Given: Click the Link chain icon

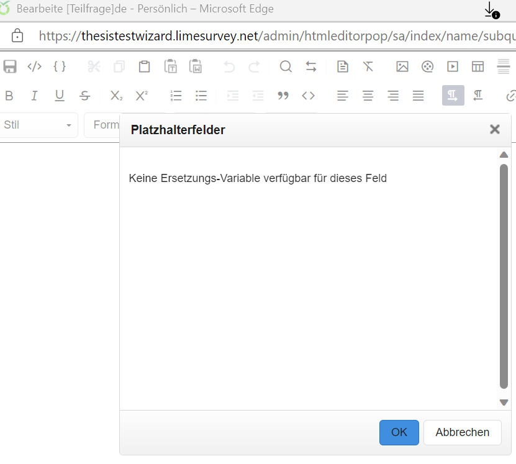Looking at the screenshot, I should point(511,96).
